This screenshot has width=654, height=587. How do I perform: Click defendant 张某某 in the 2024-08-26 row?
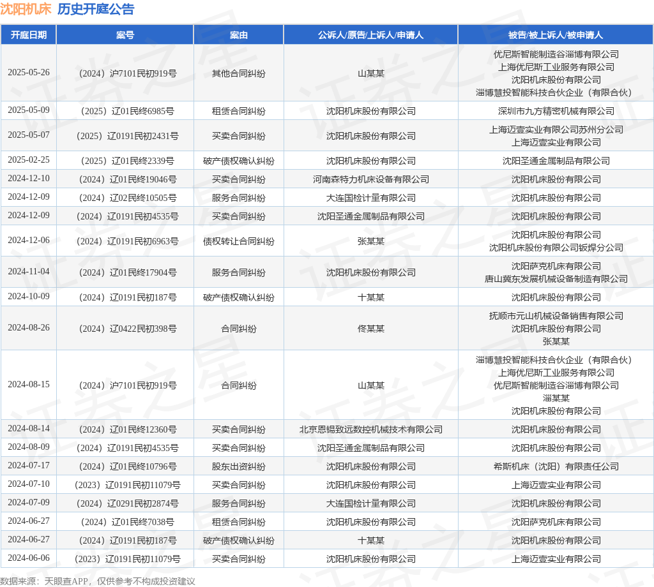coord(556,341)
